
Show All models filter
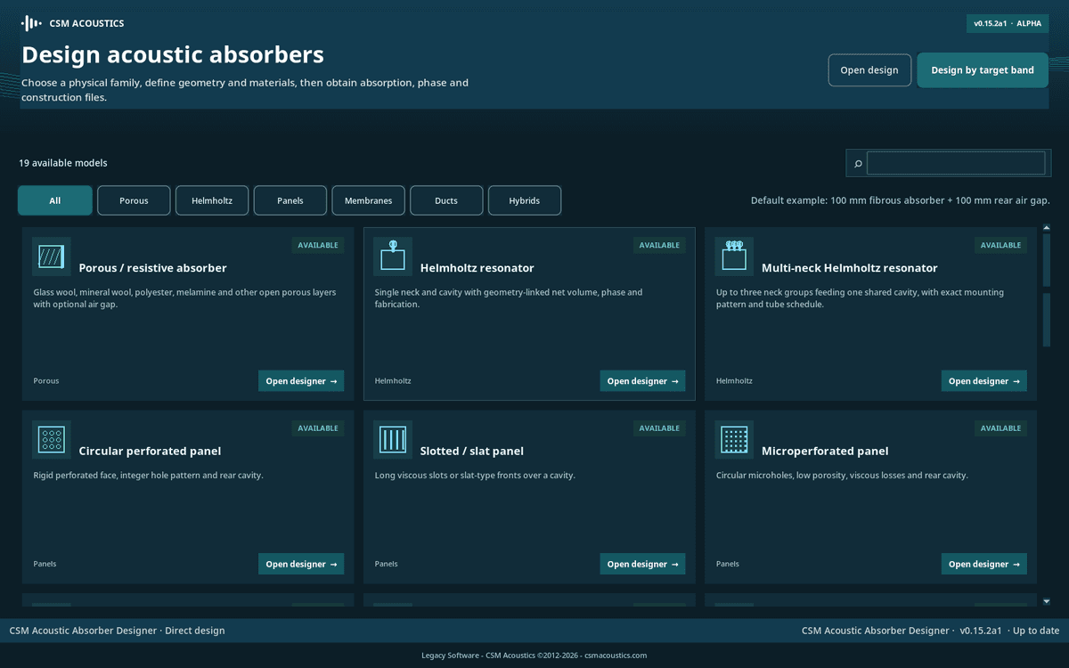(x=55, y=200)
